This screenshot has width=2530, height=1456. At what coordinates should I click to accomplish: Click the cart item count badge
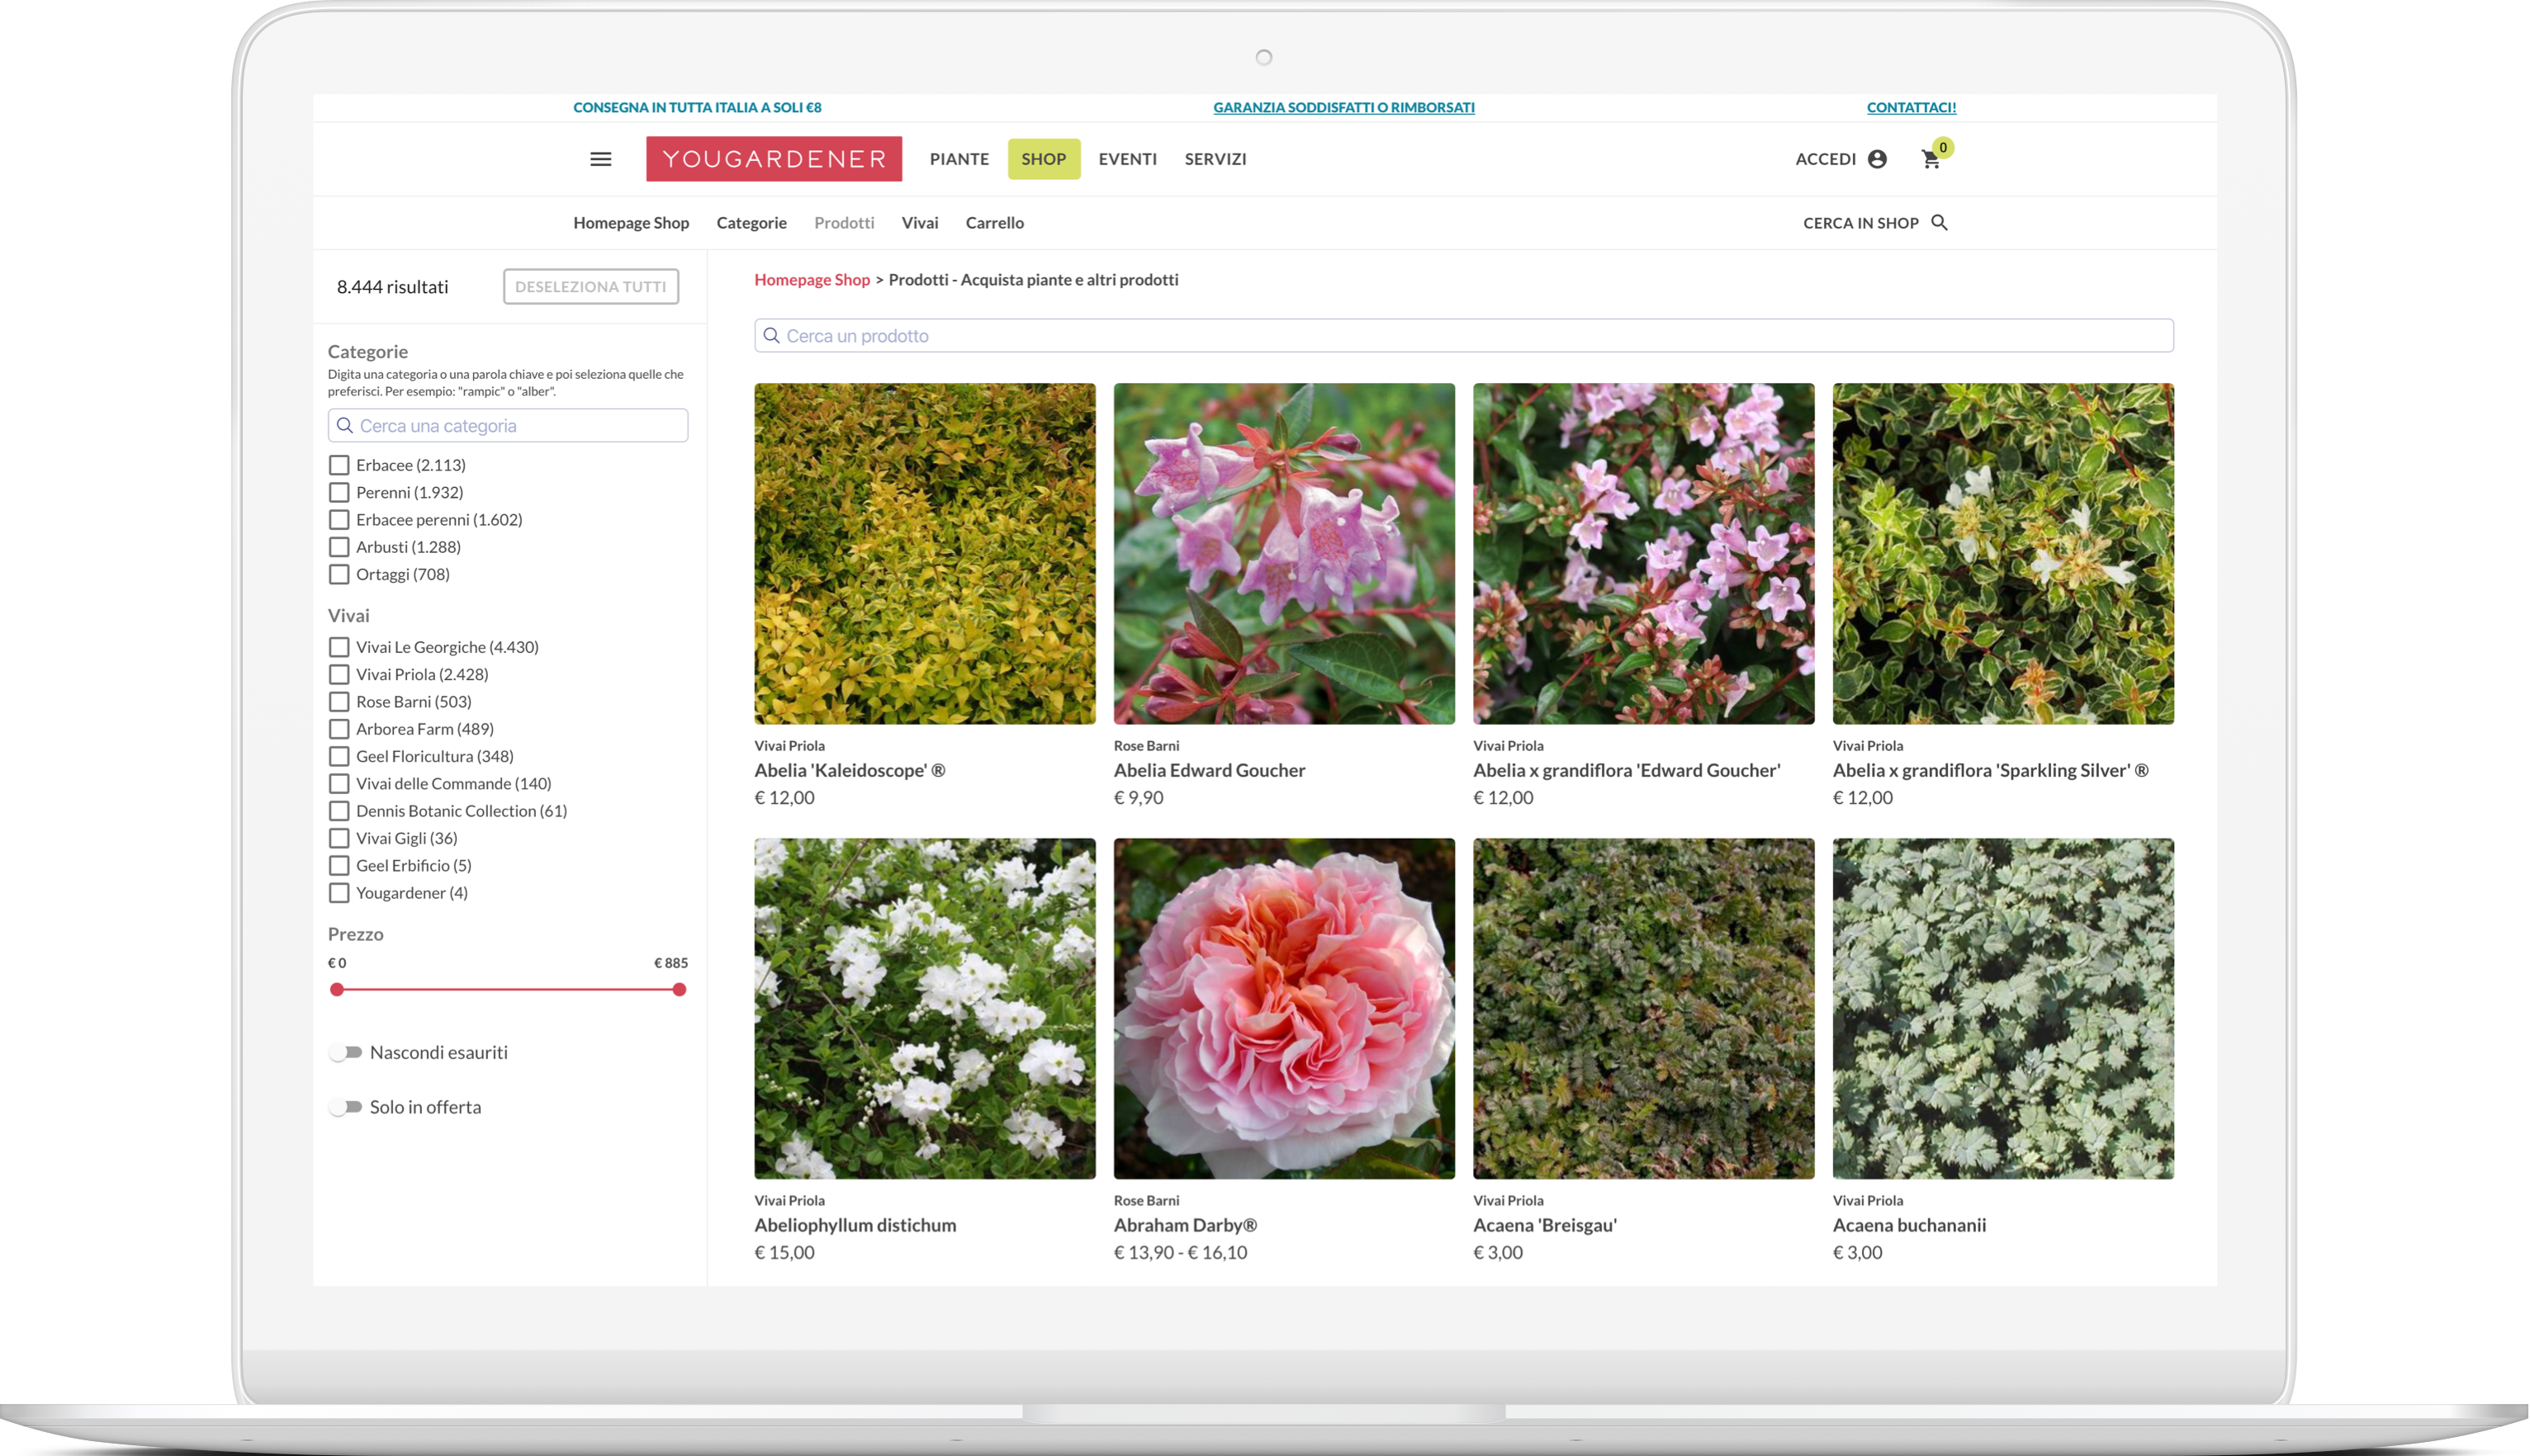tap(1942, 147)
